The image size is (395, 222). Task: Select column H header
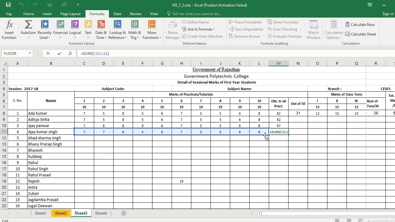[181, 64]
